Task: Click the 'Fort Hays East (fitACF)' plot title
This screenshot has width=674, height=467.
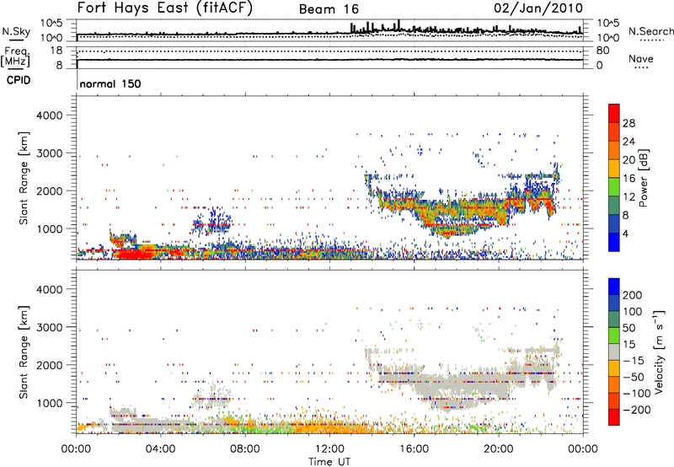Action: click(164, 8)
